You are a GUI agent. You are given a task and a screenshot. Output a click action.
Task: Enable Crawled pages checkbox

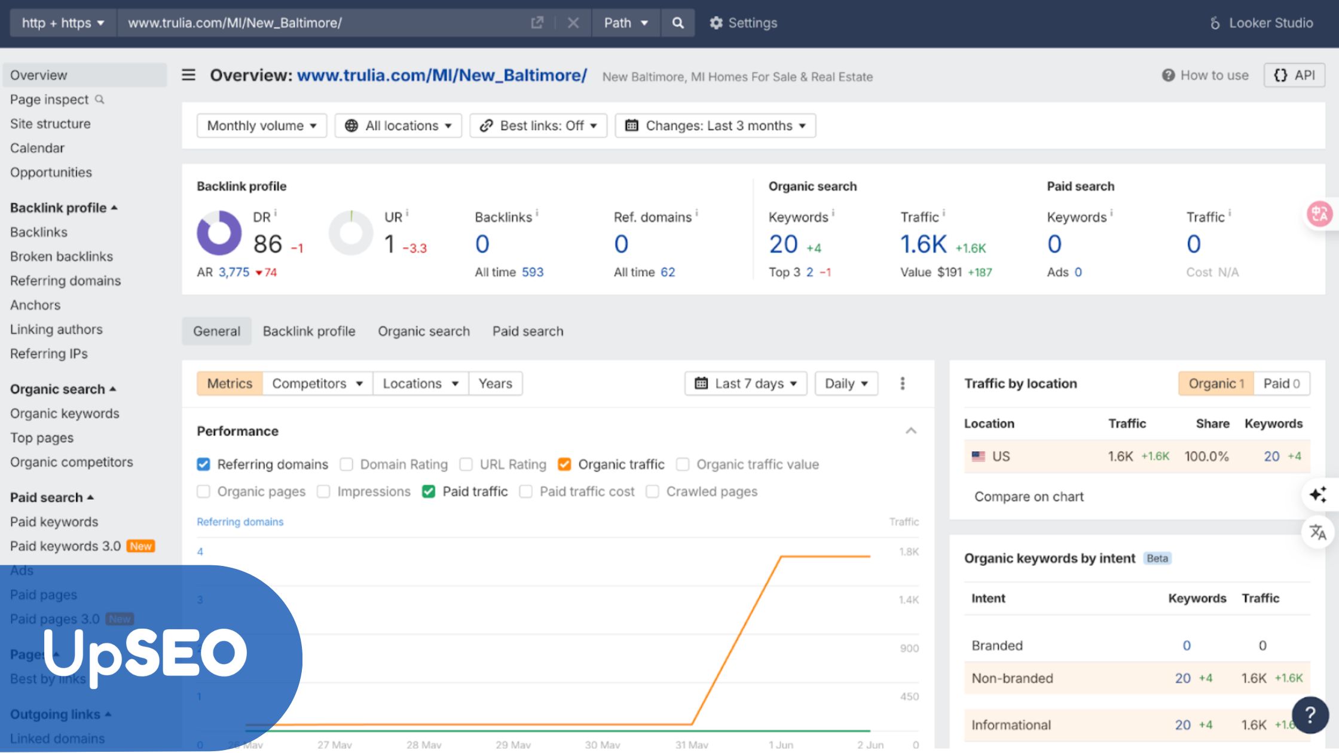point(652,491)
